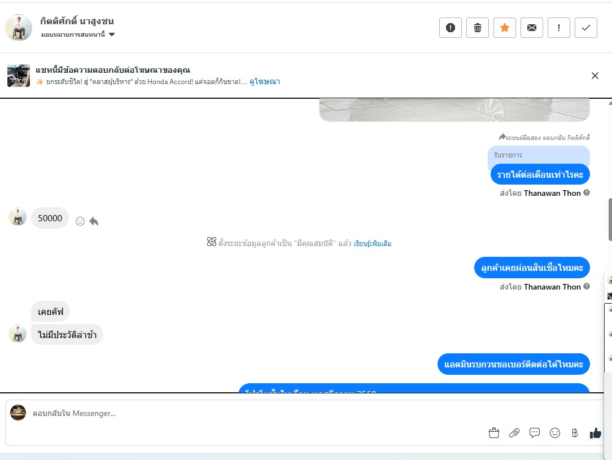Request payment with the baht icon
The image size is (612, 460).
[575, 433]
